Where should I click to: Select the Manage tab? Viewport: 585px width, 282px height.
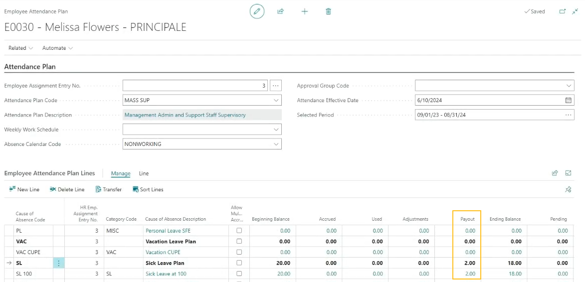tap(121, 173)
